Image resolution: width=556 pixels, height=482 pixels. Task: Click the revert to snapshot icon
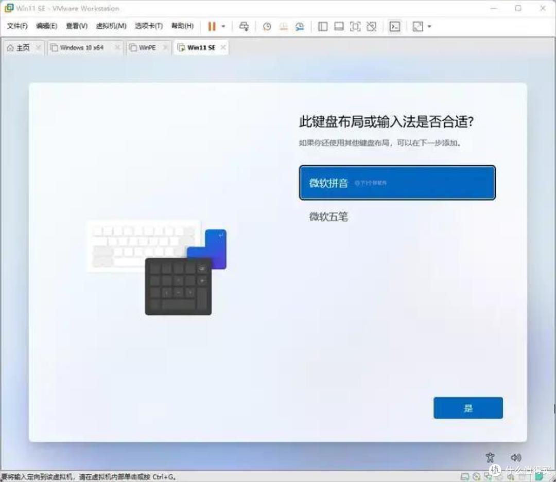(283, 27)
